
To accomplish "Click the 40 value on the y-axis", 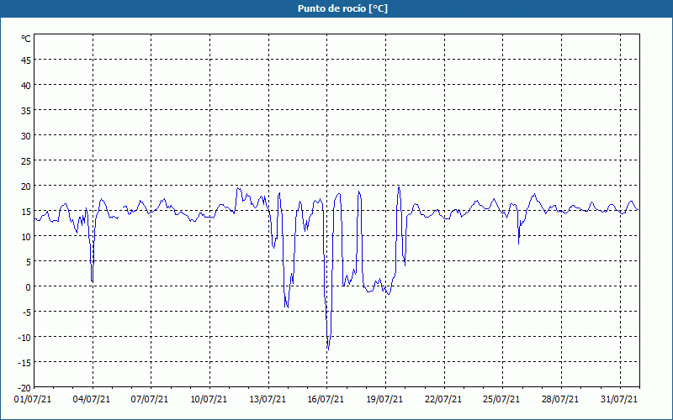I will point(26,86).
